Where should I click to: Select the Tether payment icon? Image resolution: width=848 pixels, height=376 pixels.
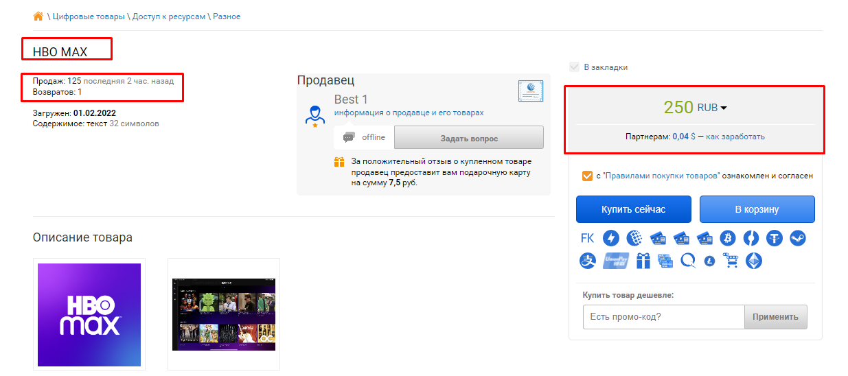tap(775, 238)
